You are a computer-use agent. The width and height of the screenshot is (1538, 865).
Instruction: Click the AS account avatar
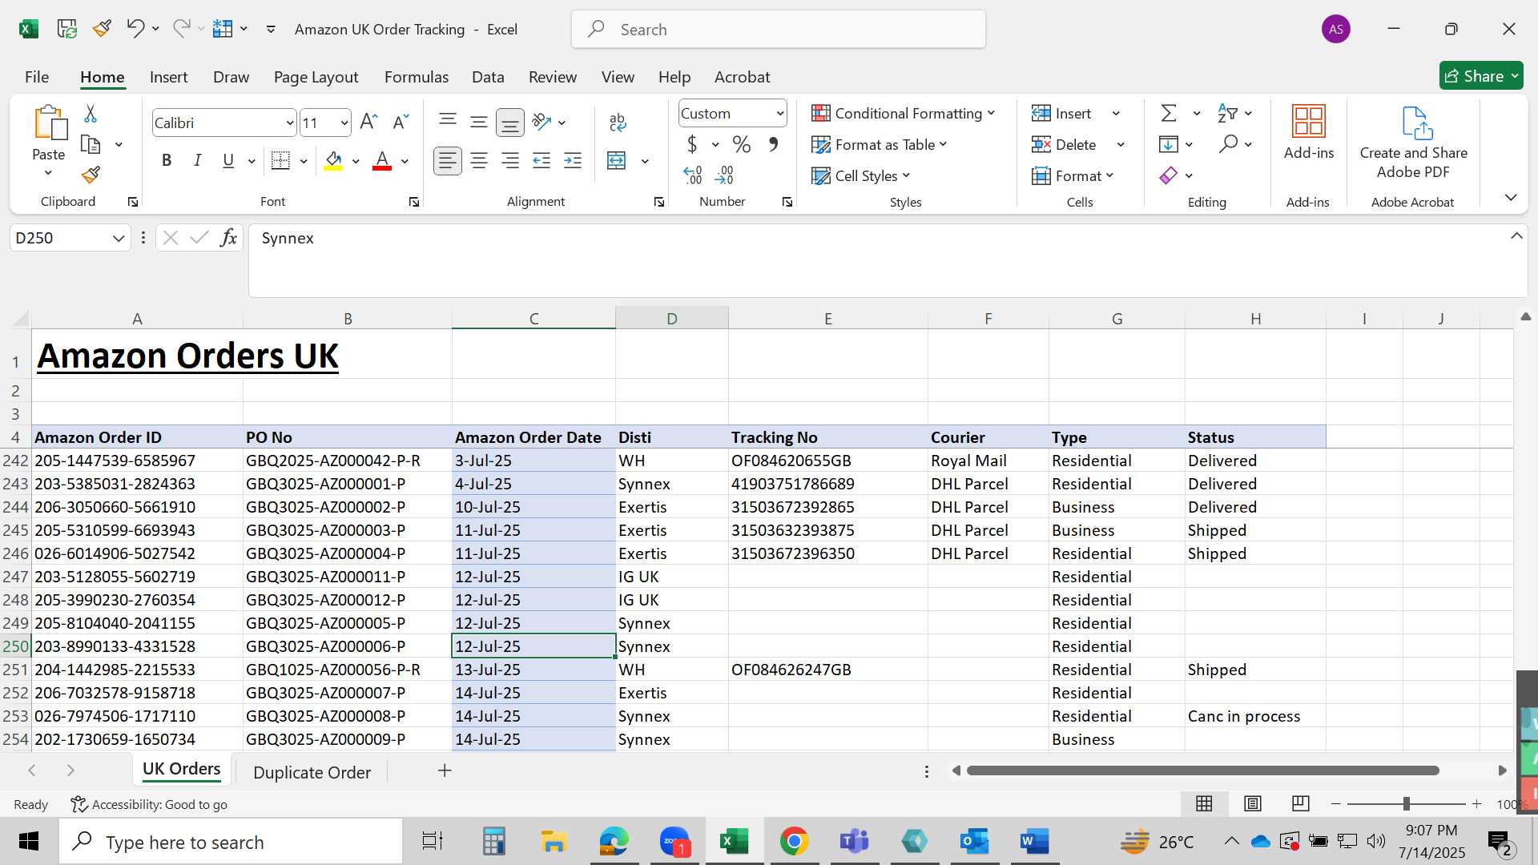[1335, 30]
